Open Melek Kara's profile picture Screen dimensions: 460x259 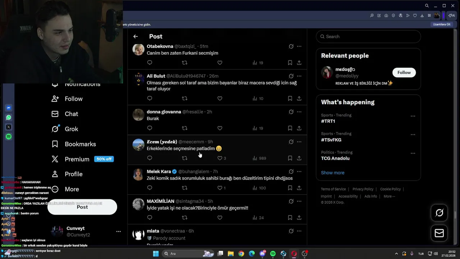[x=138, y=174]
